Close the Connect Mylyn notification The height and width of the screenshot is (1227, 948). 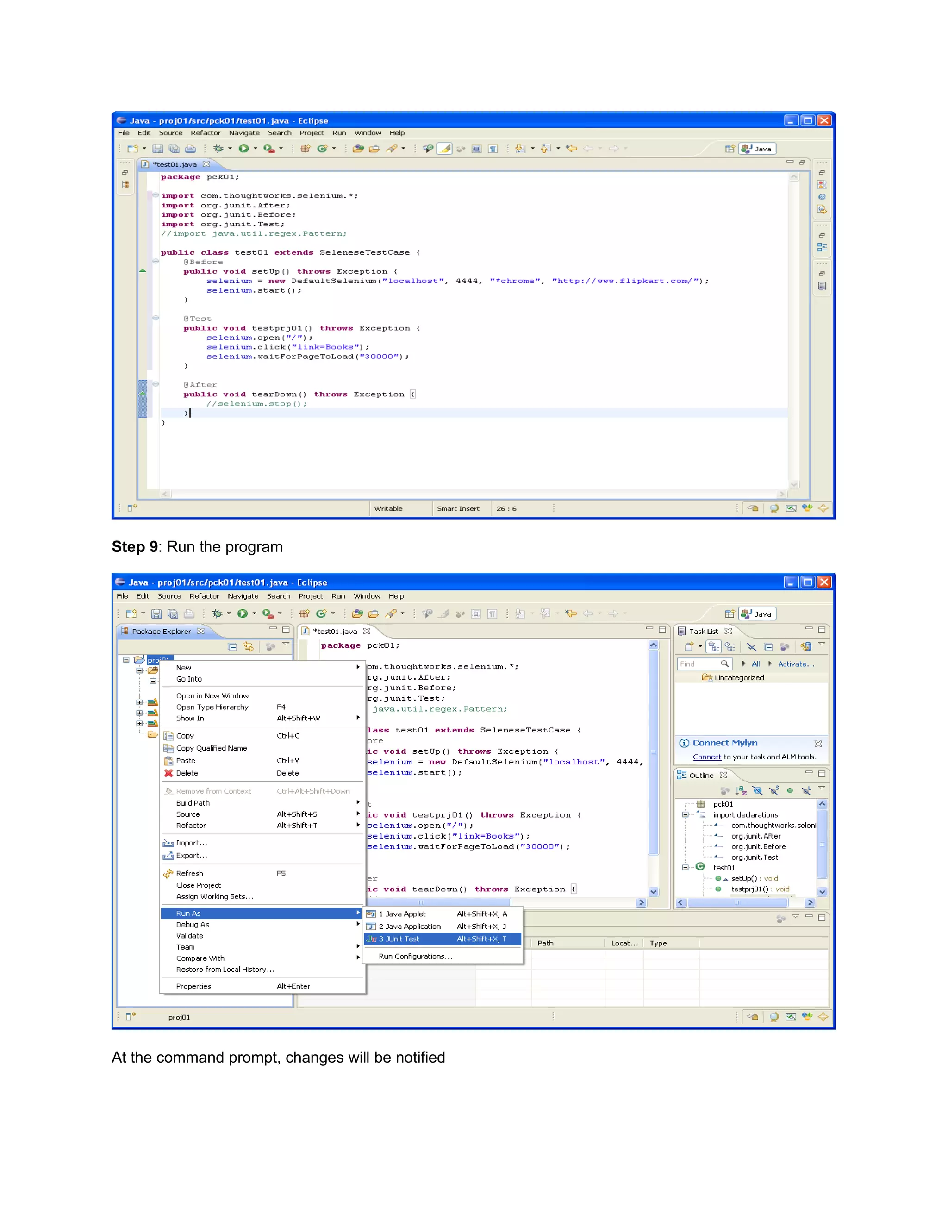click(818, 743)
